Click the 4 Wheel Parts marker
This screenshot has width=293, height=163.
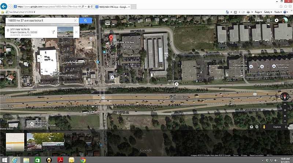click(251, 67)
